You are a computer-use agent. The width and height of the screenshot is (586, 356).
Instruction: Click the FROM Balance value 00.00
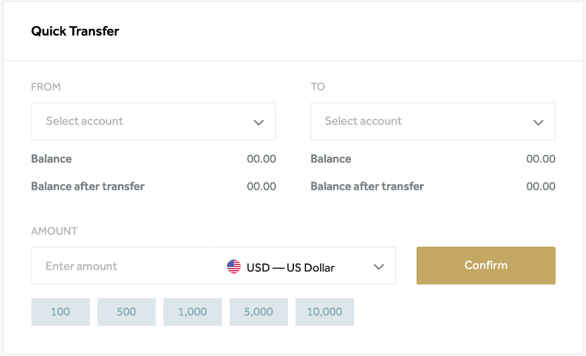[261, 159]
